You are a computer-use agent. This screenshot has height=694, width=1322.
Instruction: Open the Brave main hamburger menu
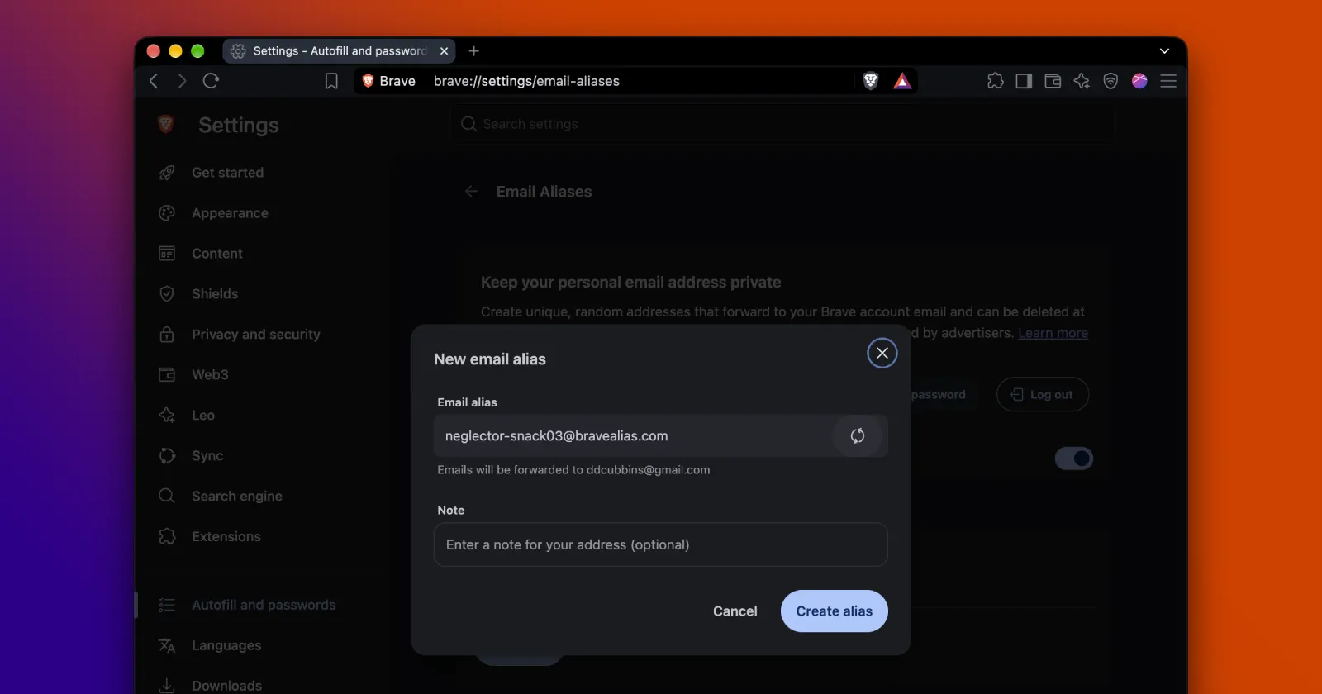coord(1168,81)
